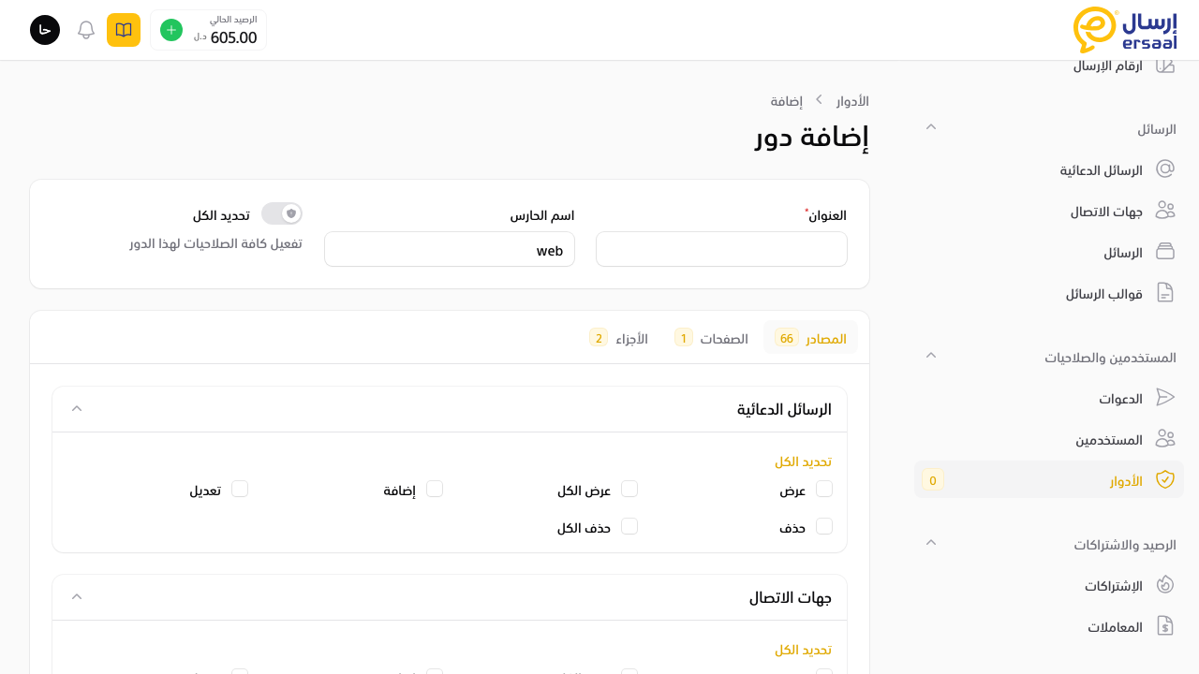Click the Ersaal logo
Screen dimensions: 1199x674
pyautogui.click(x=1124, y=30)
